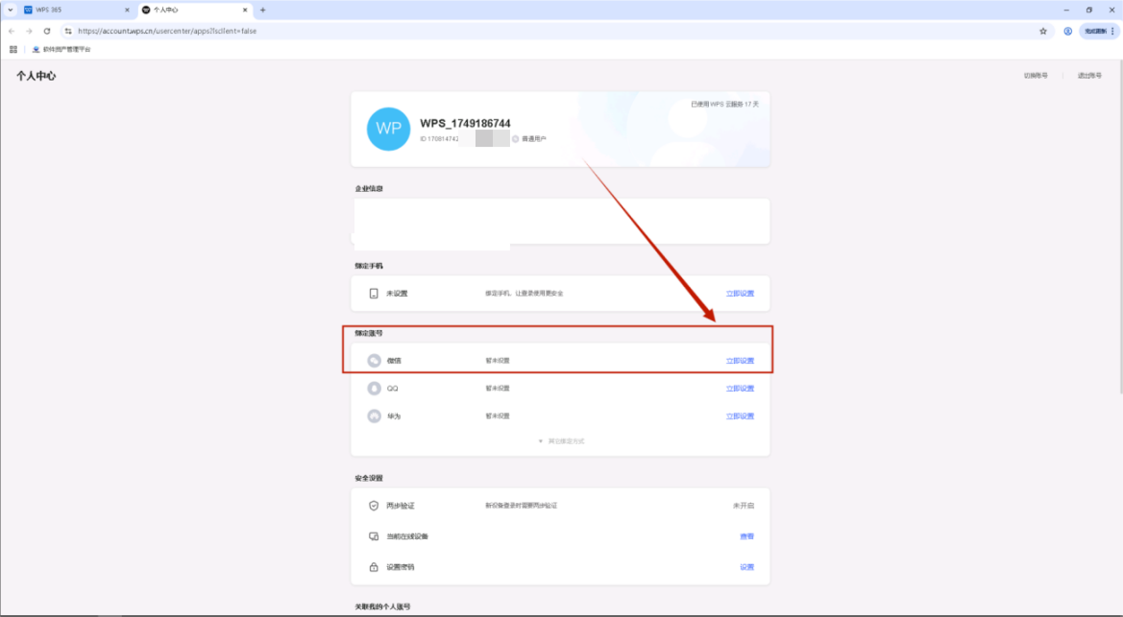Click the lock icon for 设置密码
Screen dimensions: 1123x617
pos(373,567)
